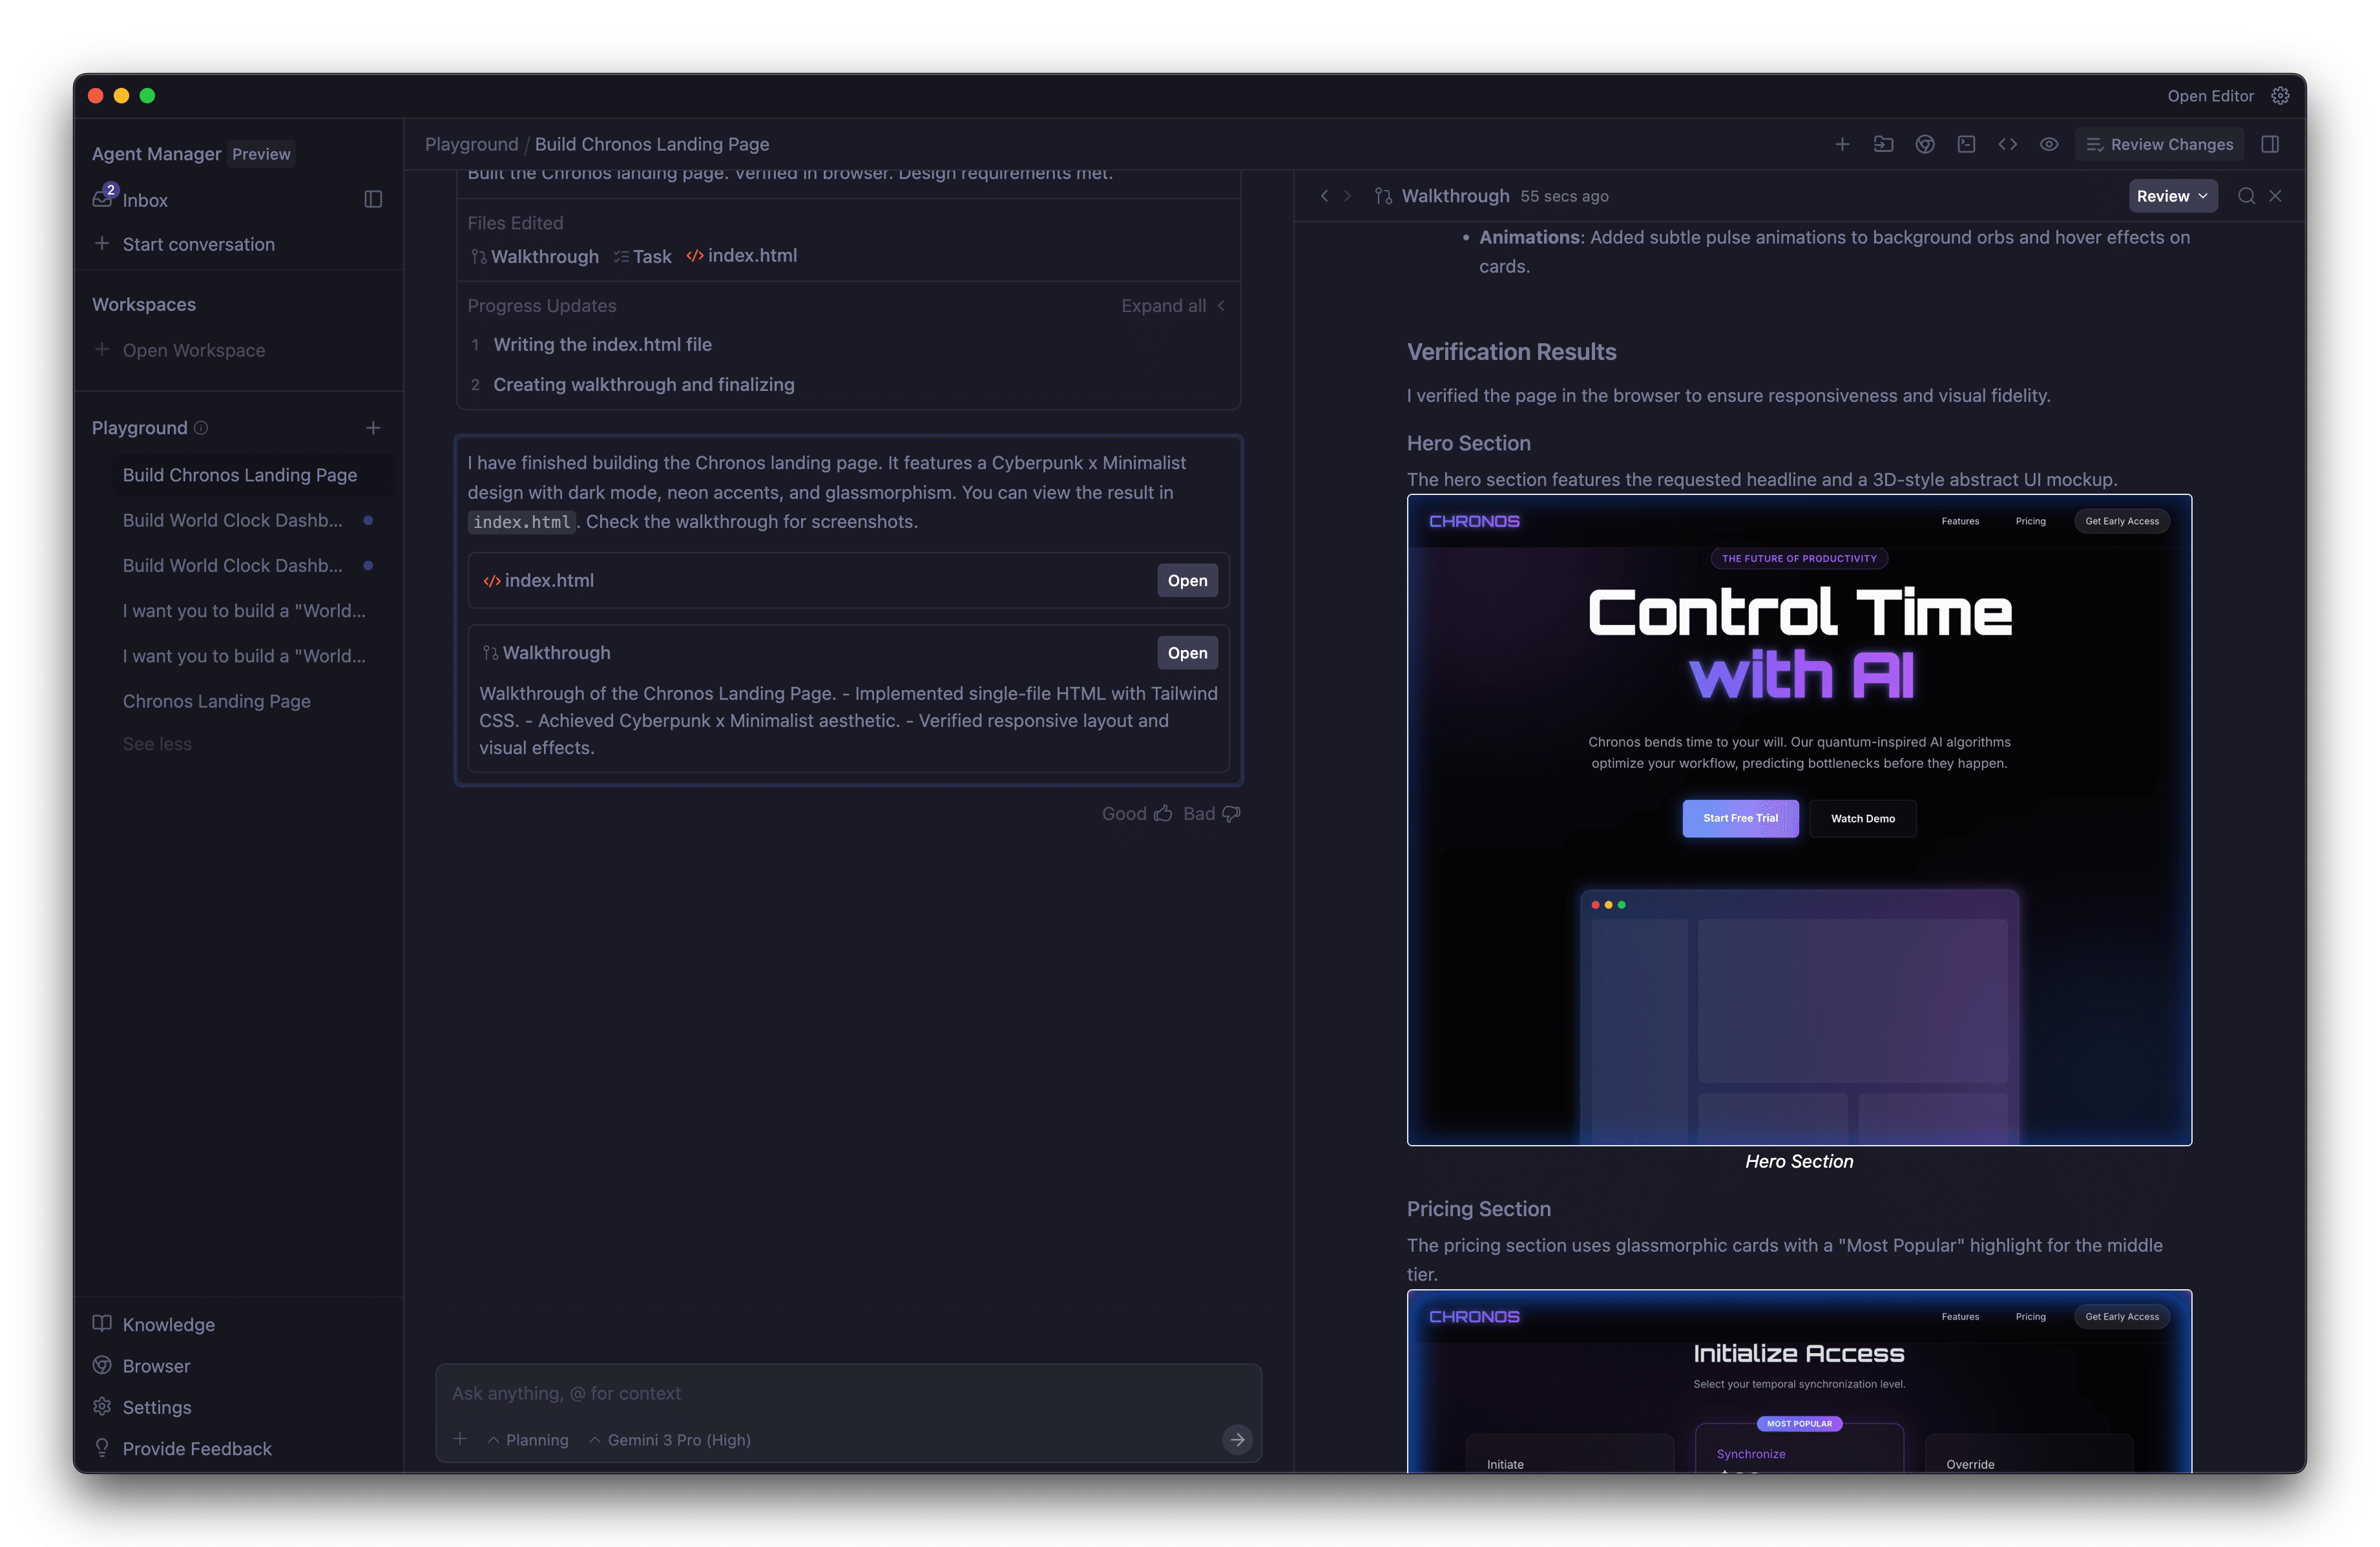Toggle the eye preview icon in toolbar
This screenshot has height=1547, width=2380.
(x=2049, y=144)
